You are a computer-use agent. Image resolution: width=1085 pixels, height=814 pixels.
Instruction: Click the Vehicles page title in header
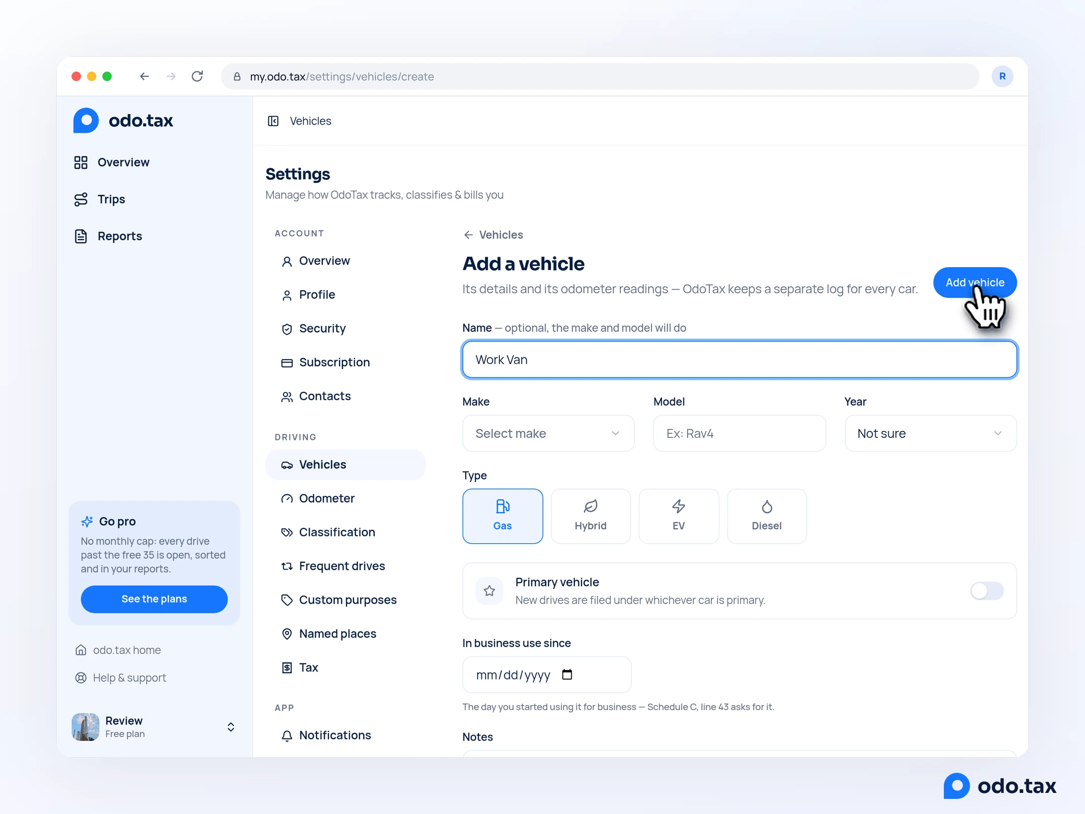[x=310, y=121]
